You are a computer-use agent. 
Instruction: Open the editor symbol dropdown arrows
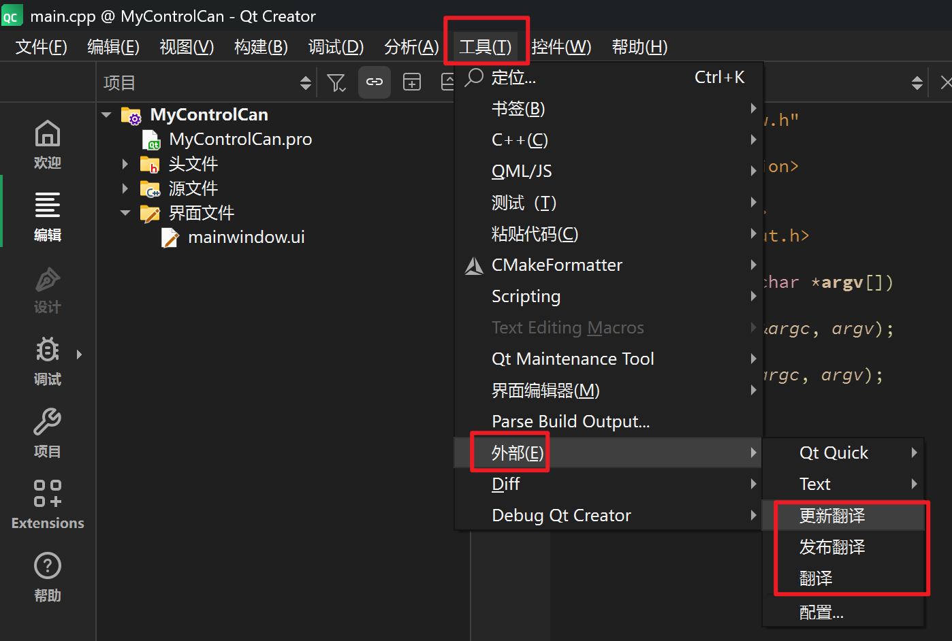917,82
